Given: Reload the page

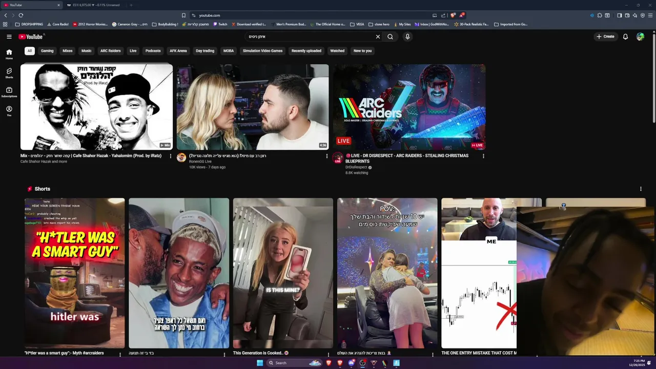Looking at the screenshot, I should [20, 15].
